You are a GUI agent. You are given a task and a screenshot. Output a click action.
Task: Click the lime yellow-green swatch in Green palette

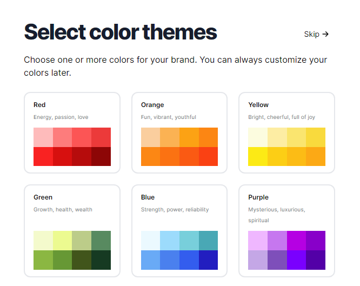[x=62, y=241]
